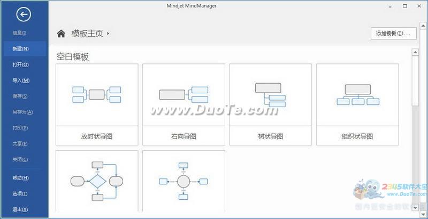Click the 关闭 menu item
Image resolution: width=428 pixels, height=219 pixels.
(20, 159)
